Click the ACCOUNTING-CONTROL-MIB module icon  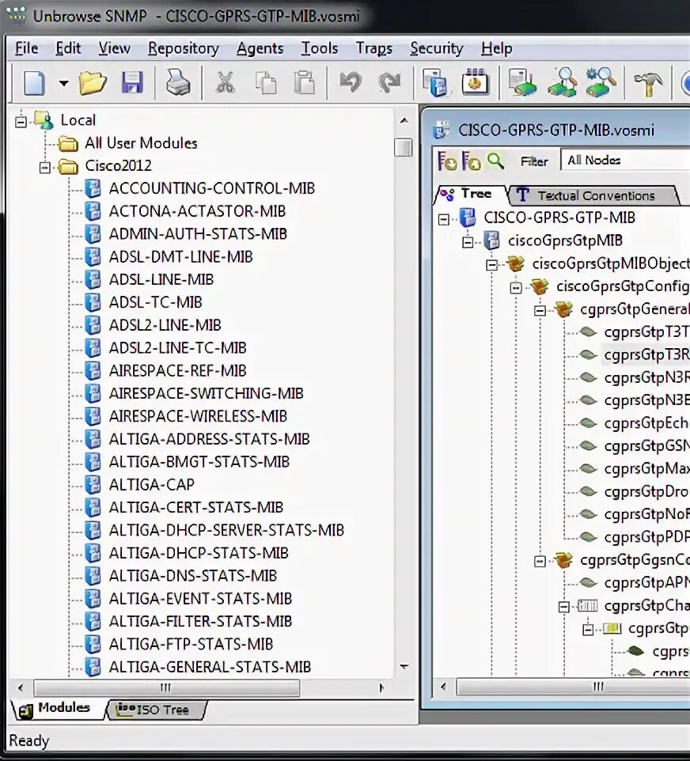tap(93, 188)
